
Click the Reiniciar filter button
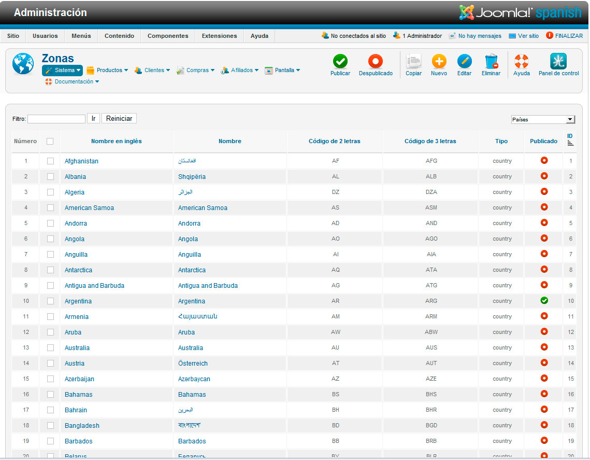point(119,118)
